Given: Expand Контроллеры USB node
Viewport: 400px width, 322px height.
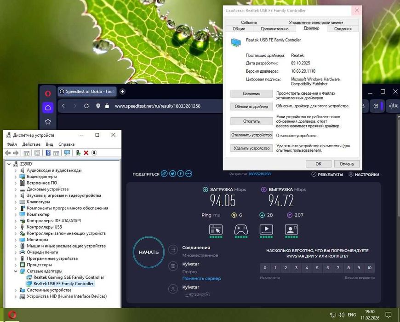Looking at the screenshot, I should click(16, 227).
